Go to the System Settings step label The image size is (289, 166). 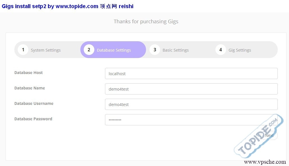(46, 50)
